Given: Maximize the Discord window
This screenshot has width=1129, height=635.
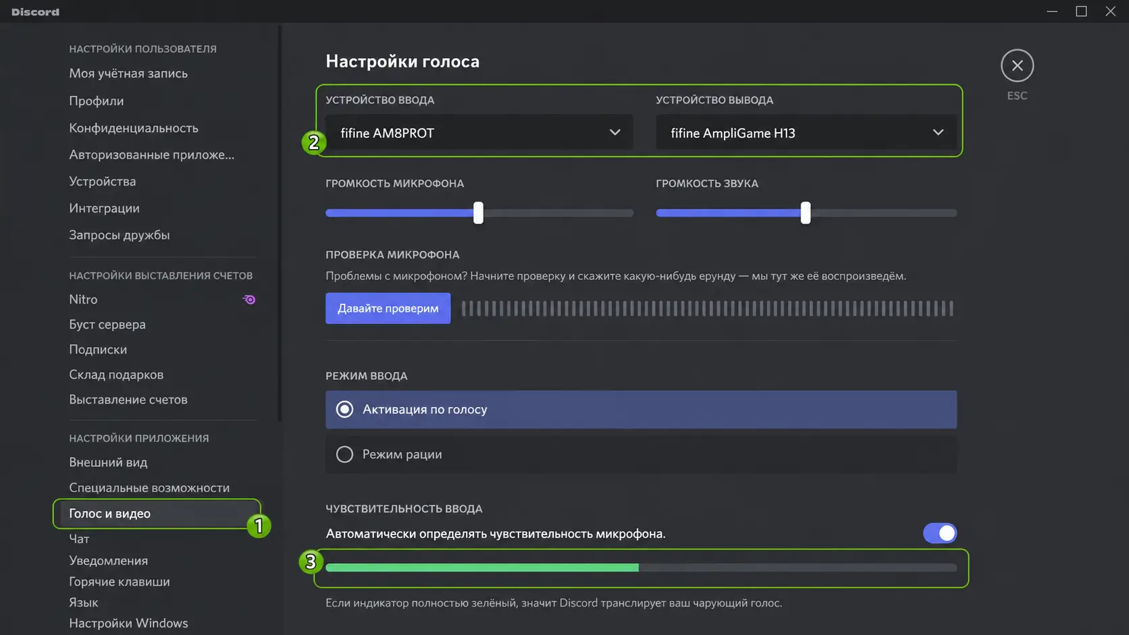Looking at the screenshot, I should click(x=1081, y=11).
